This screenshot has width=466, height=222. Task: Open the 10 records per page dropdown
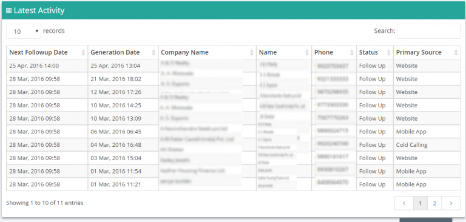(x=24, y=31)
